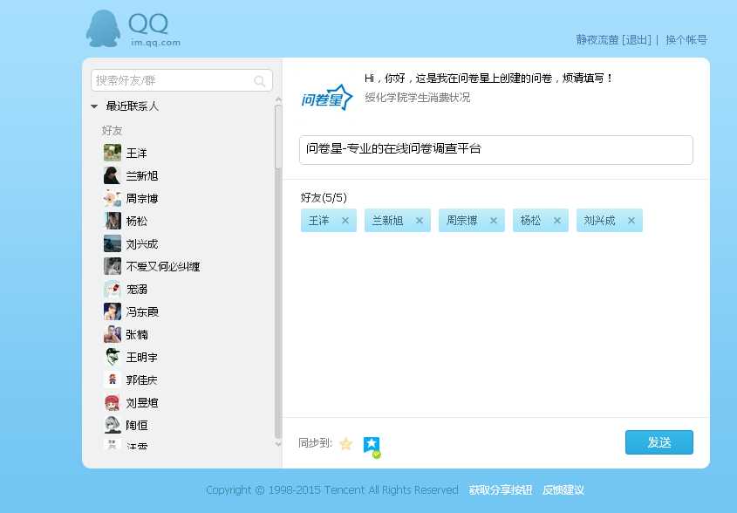This screenshot has height=513, width=737.
Task: Click username 静夜流萤
Action: (x=597, y=40)
